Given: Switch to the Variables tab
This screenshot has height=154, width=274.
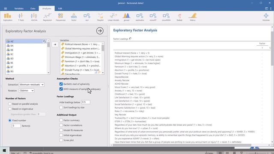Looking at the screenshot, I should point(19,9).
